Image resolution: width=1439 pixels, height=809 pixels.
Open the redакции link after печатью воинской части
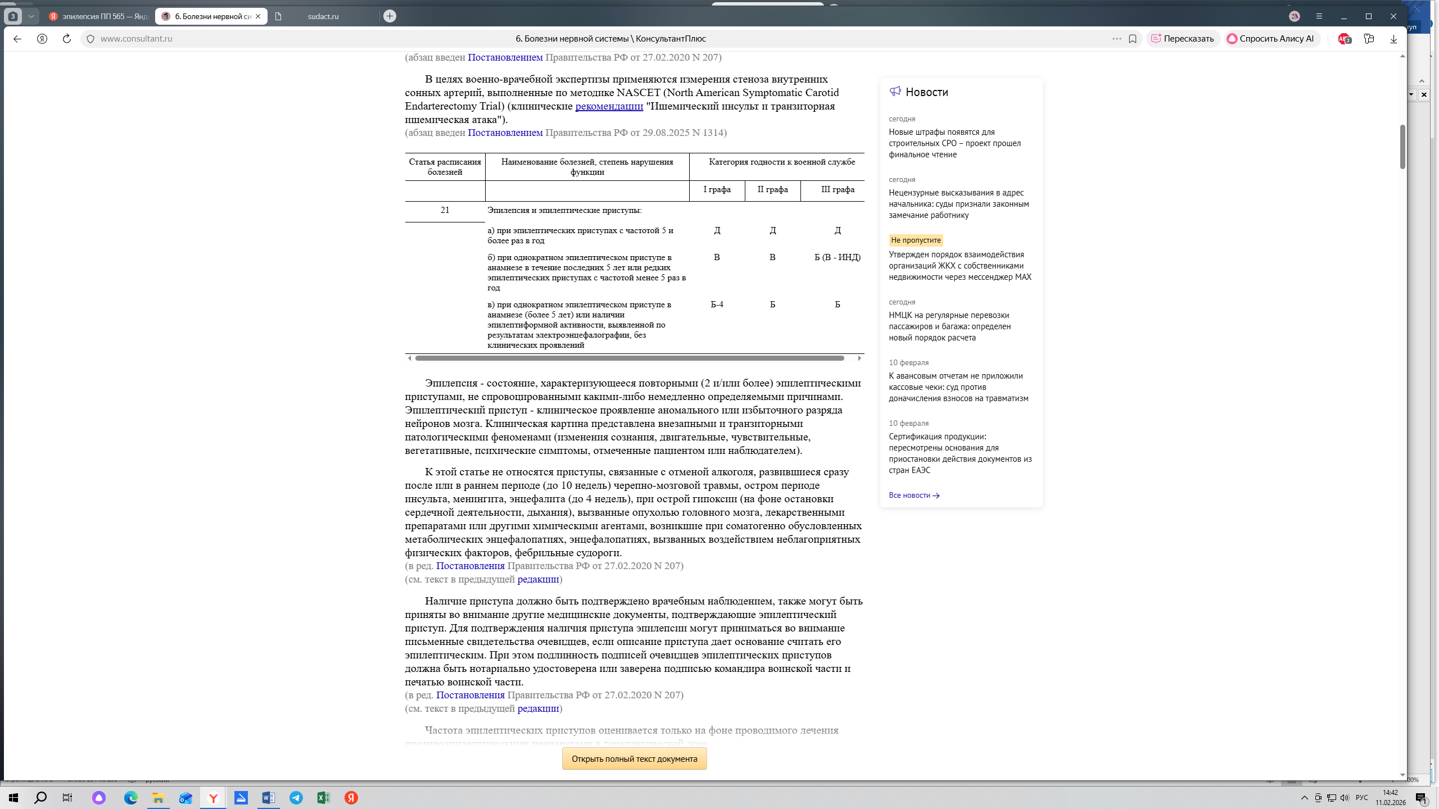pyautogui.click(x=538, y=708)
